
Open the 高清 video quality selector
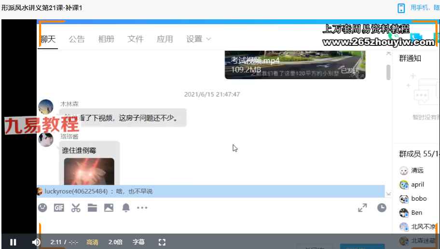[x=92, y=242]
